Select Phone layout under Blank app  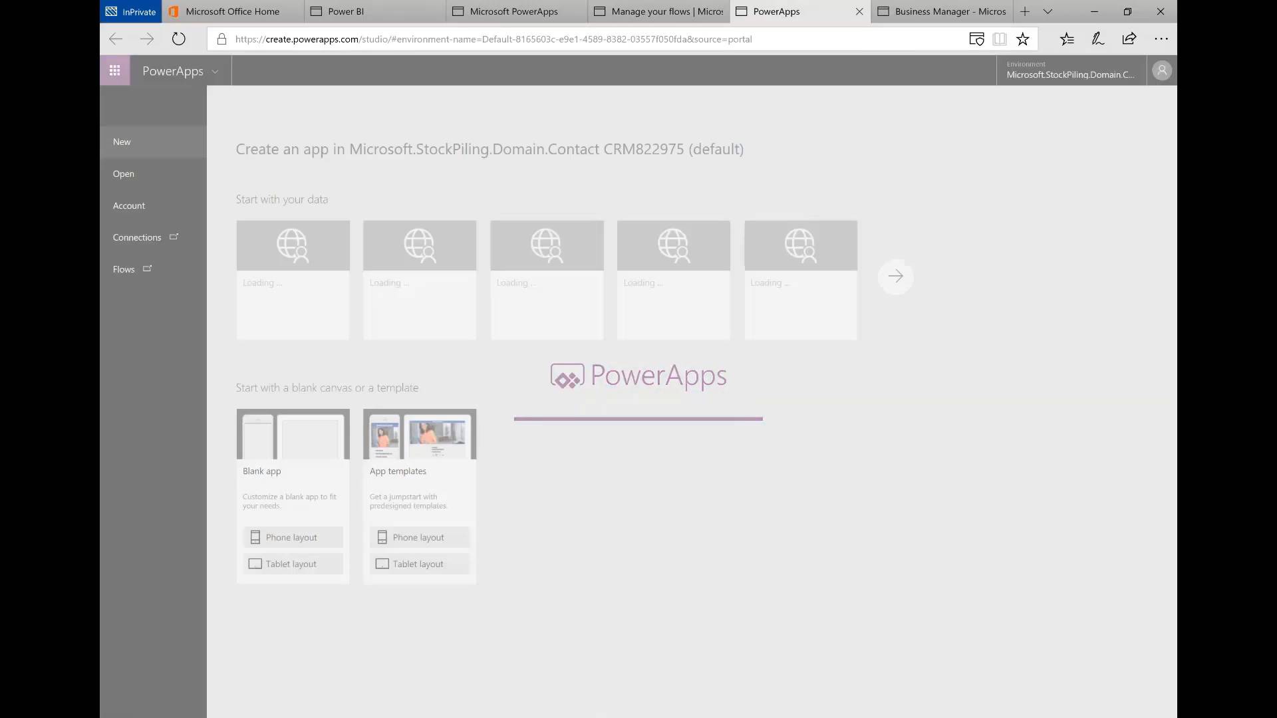[x=293, y=537]
